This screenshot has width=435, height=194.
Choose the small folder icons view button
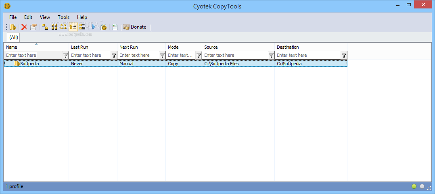[x=64, y=27]
